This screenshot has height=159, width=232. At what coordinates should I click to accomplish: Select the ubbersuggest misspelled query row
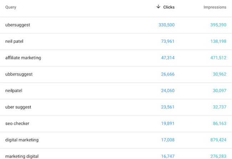click(19, 74)
